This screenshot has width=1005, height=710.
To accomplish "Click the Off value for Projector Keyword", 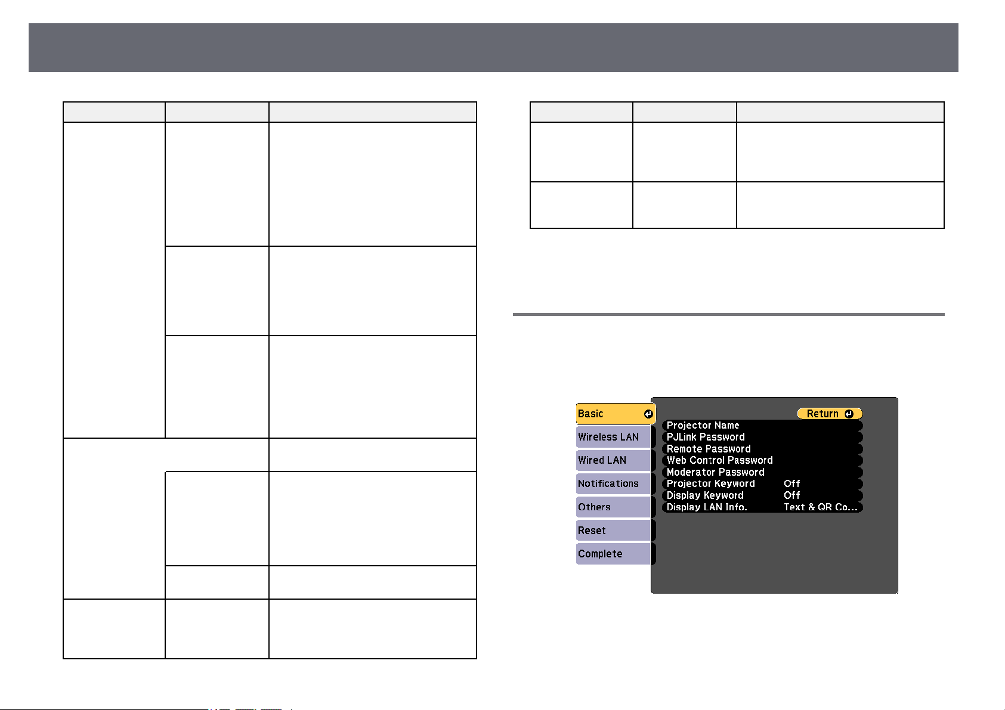I will [792, 483].
